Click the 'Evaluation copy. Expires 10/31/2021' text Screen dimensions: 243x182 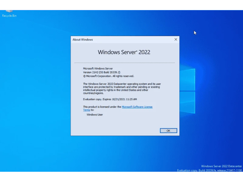coord(110,99)
